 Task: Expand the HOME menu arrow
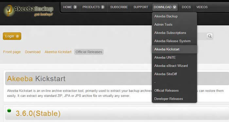click(75, 7)
